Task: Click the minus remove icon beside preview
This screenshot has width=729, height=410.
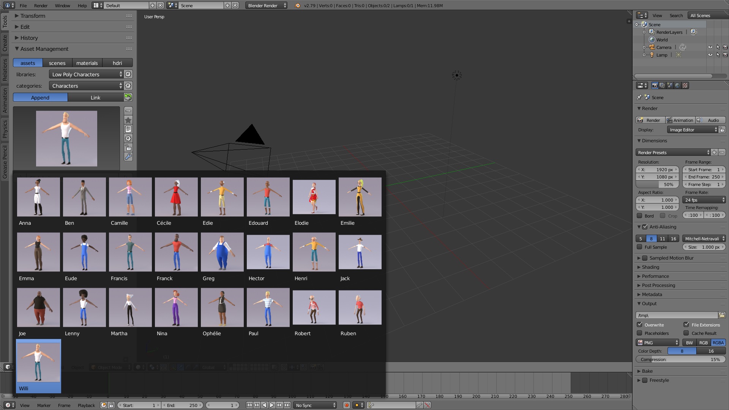Action: (x=128, y=110)
